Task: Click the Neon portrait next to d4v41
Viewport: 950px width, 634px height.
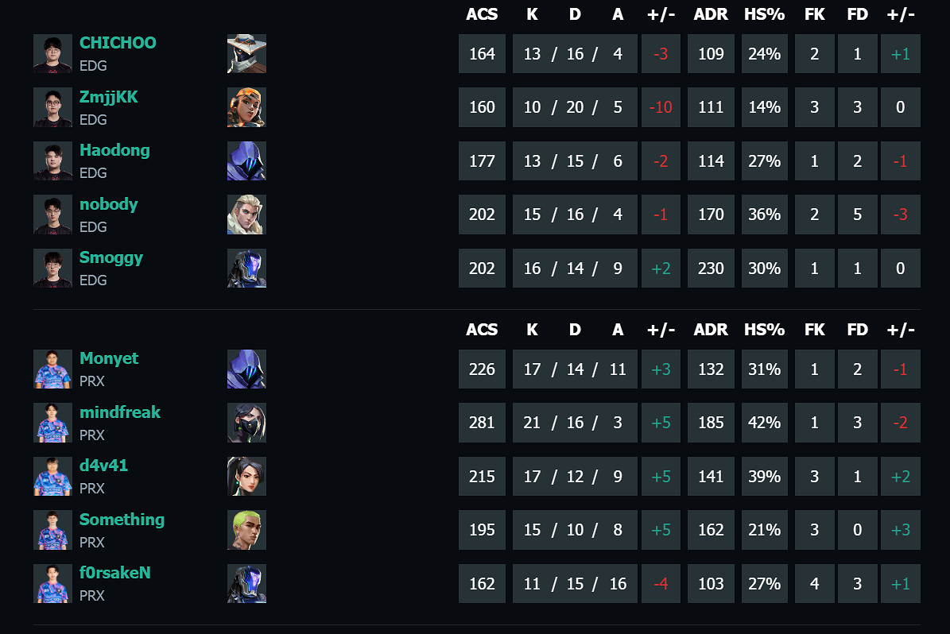Action: [246, 476]
